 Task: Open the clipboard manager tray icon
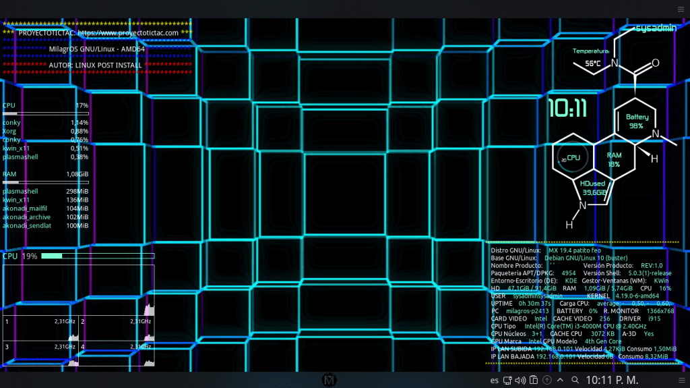[x=532, y=380]
